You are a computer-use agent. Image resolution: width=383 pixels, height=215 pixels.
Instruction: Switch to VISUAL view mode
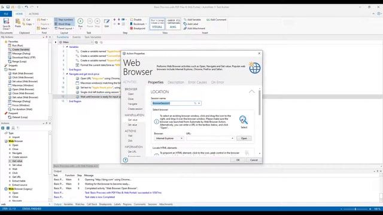(157, 24)
